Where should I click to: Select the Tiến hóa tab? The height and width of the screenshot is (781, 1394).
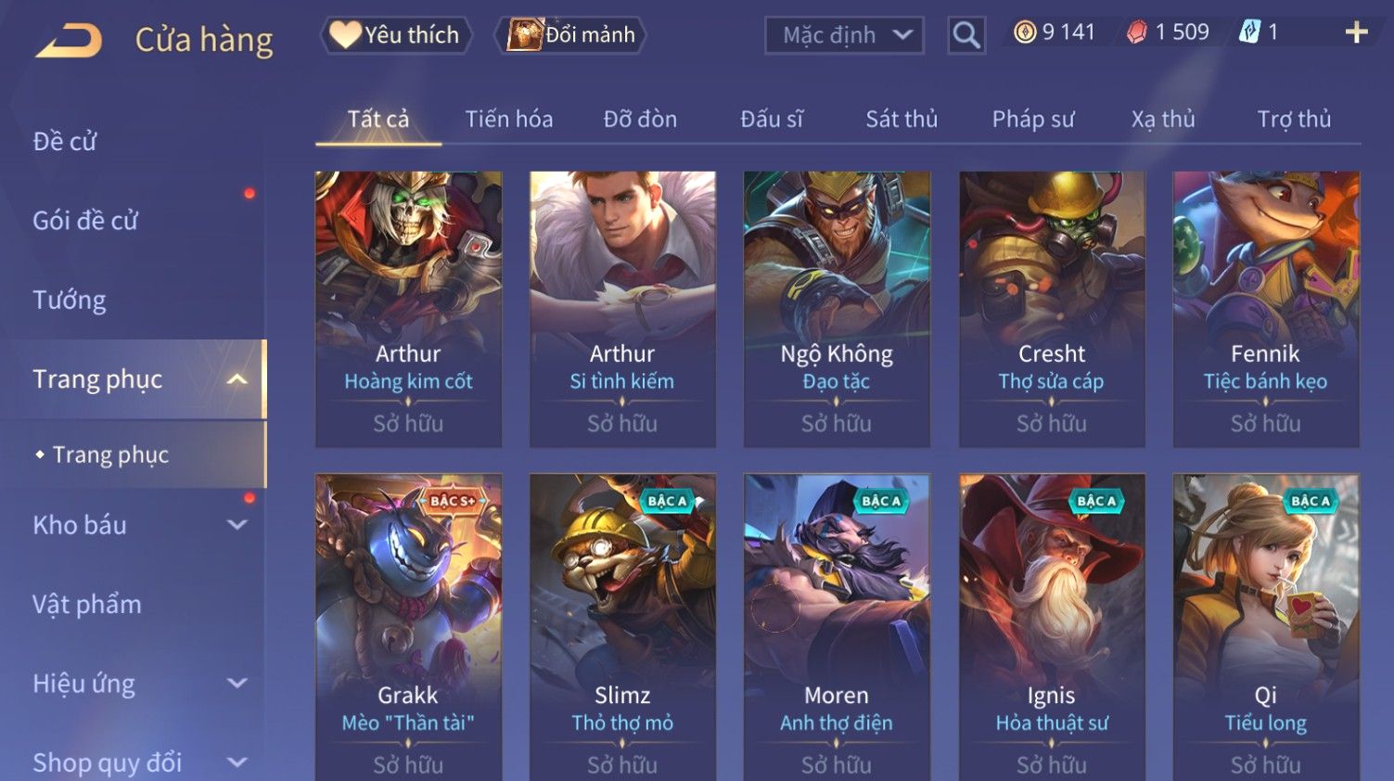click(x=509, y=119)
